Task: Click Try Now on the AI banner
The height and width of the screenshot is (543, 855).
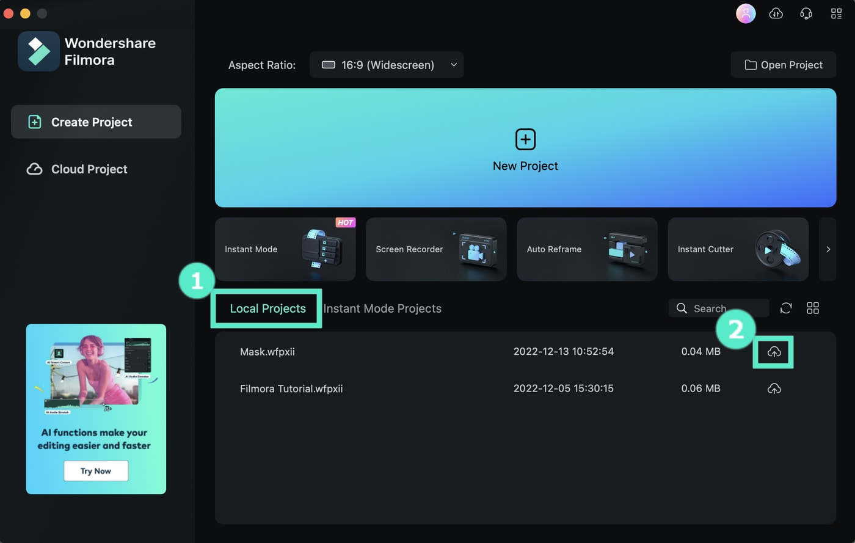Action: (x=96, y=471)
